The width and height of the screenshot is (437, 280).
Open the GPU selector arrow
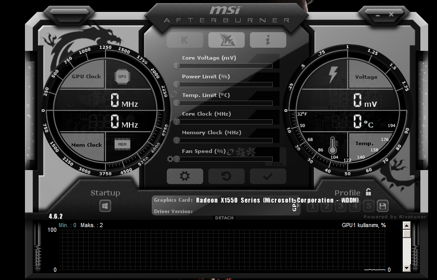click(298, 206)
